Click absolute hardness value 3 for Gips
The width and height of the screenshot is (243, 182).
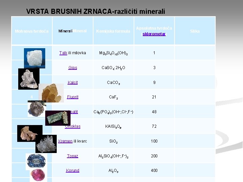(x=154, y=68)
